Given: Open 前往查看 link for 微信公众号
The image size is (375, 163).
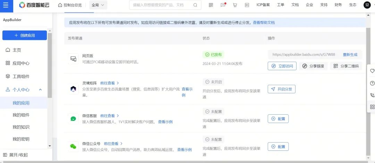Looking at the screenshot, I should [113, 144].
